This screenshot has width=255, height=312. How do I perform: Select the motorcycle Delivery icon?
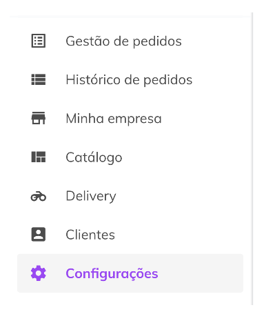(x=39, y=196)
